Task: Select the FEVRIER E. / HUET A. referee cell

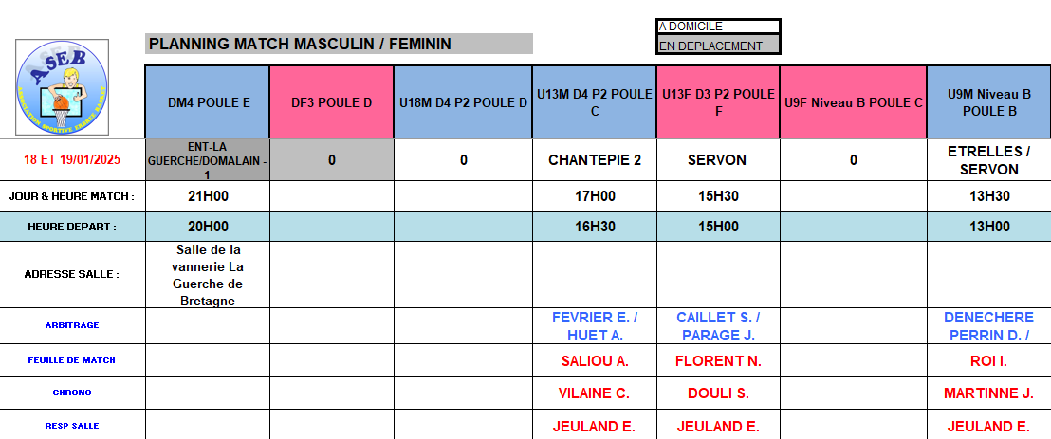Action: (595, 326)
